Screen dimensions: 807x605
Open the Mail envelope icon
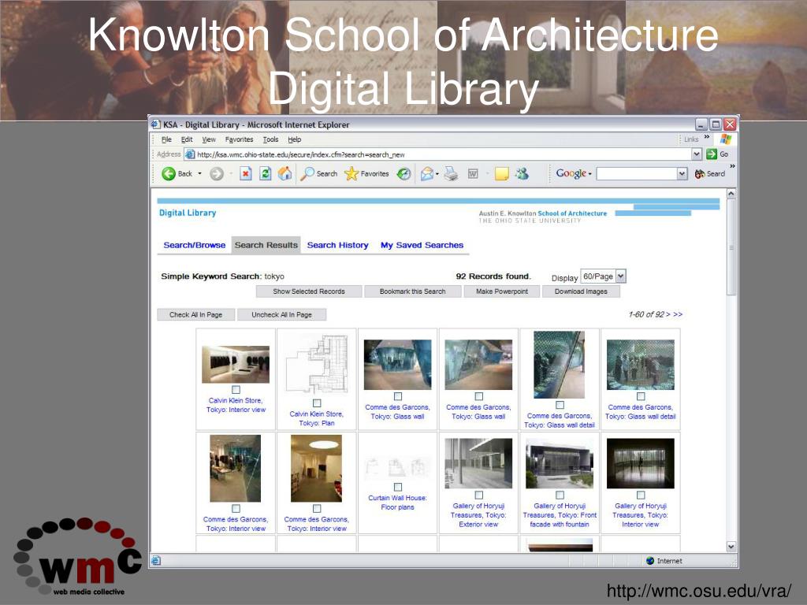426,174
